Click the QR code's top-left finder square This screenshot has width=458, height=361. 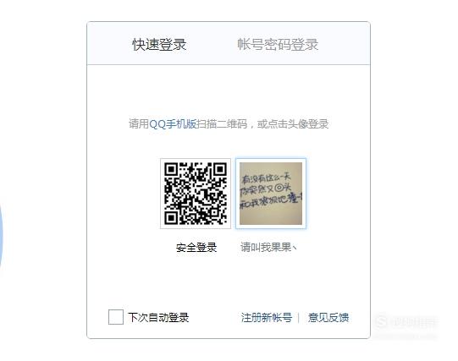[x=171, y=169]
